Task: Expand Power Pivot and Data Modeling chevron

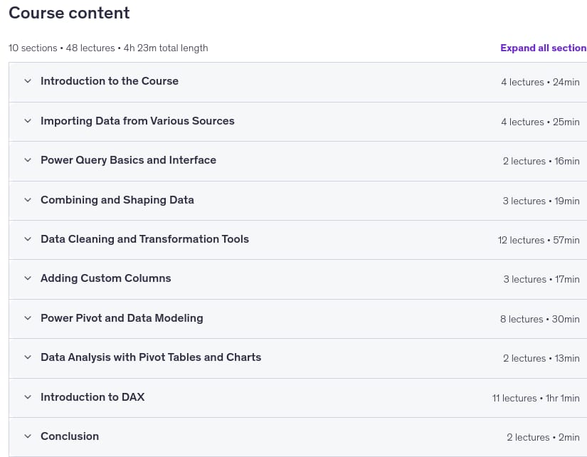Action: tap(28, 318)
